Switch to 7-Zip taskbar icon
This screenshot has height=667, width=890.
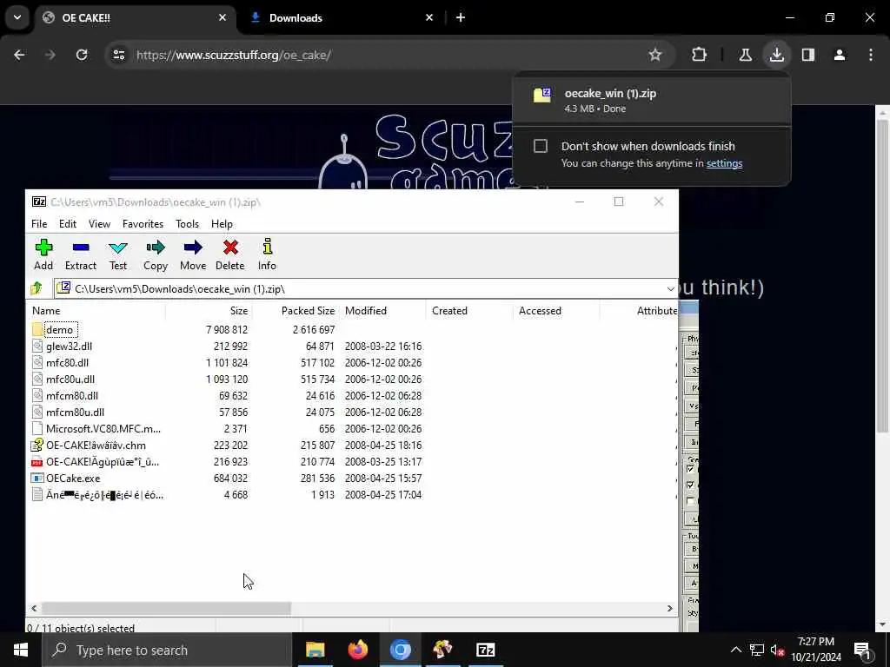tap(485, 650)
